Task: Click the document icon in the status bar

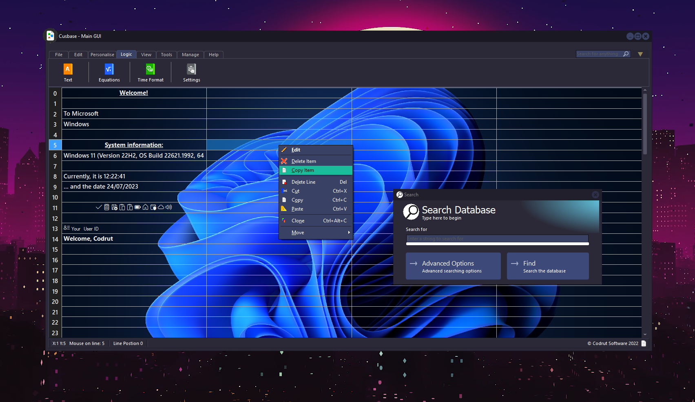Action: pyautogui.click(x=644, y=343)
